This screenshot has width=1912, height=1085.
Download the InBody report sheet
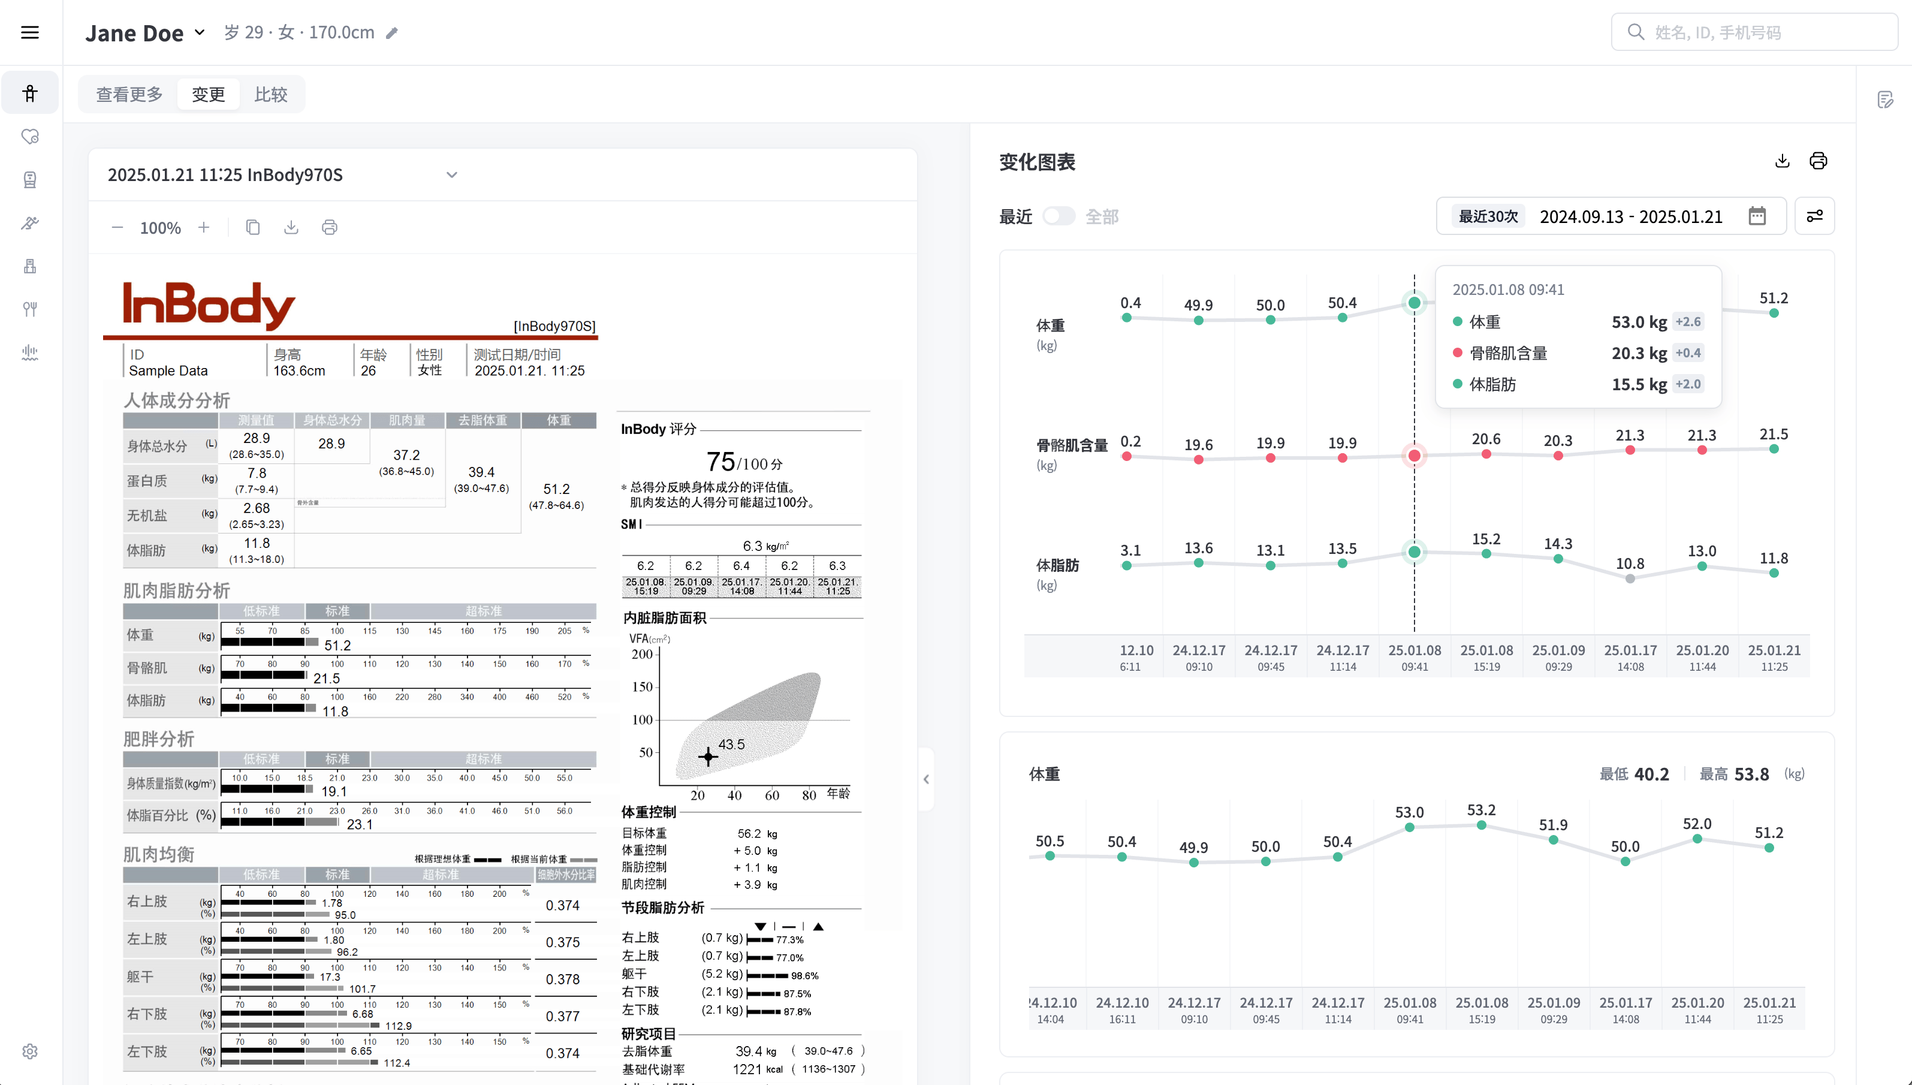[x=291, y=227]
